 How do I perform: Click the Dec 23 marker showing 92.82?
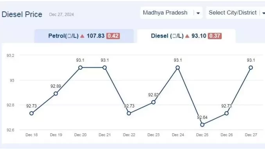(154, 102)
